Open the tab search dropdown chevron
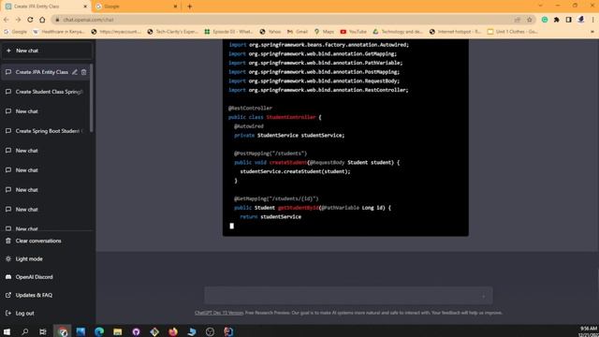The image size is (599, 337). click(x=540, y=6)
